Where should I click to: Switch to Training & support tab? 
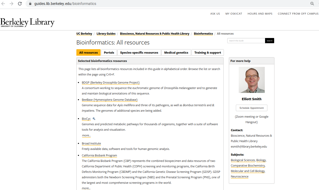[208, 53]
